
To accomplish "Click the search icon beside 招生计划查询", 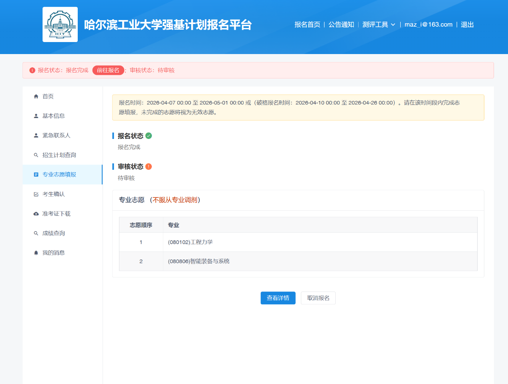I will (36, 155).
